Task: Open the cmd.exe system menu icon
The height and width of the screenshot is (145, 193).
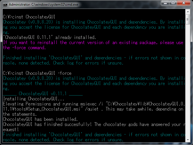Action: [x=5, y=5]
